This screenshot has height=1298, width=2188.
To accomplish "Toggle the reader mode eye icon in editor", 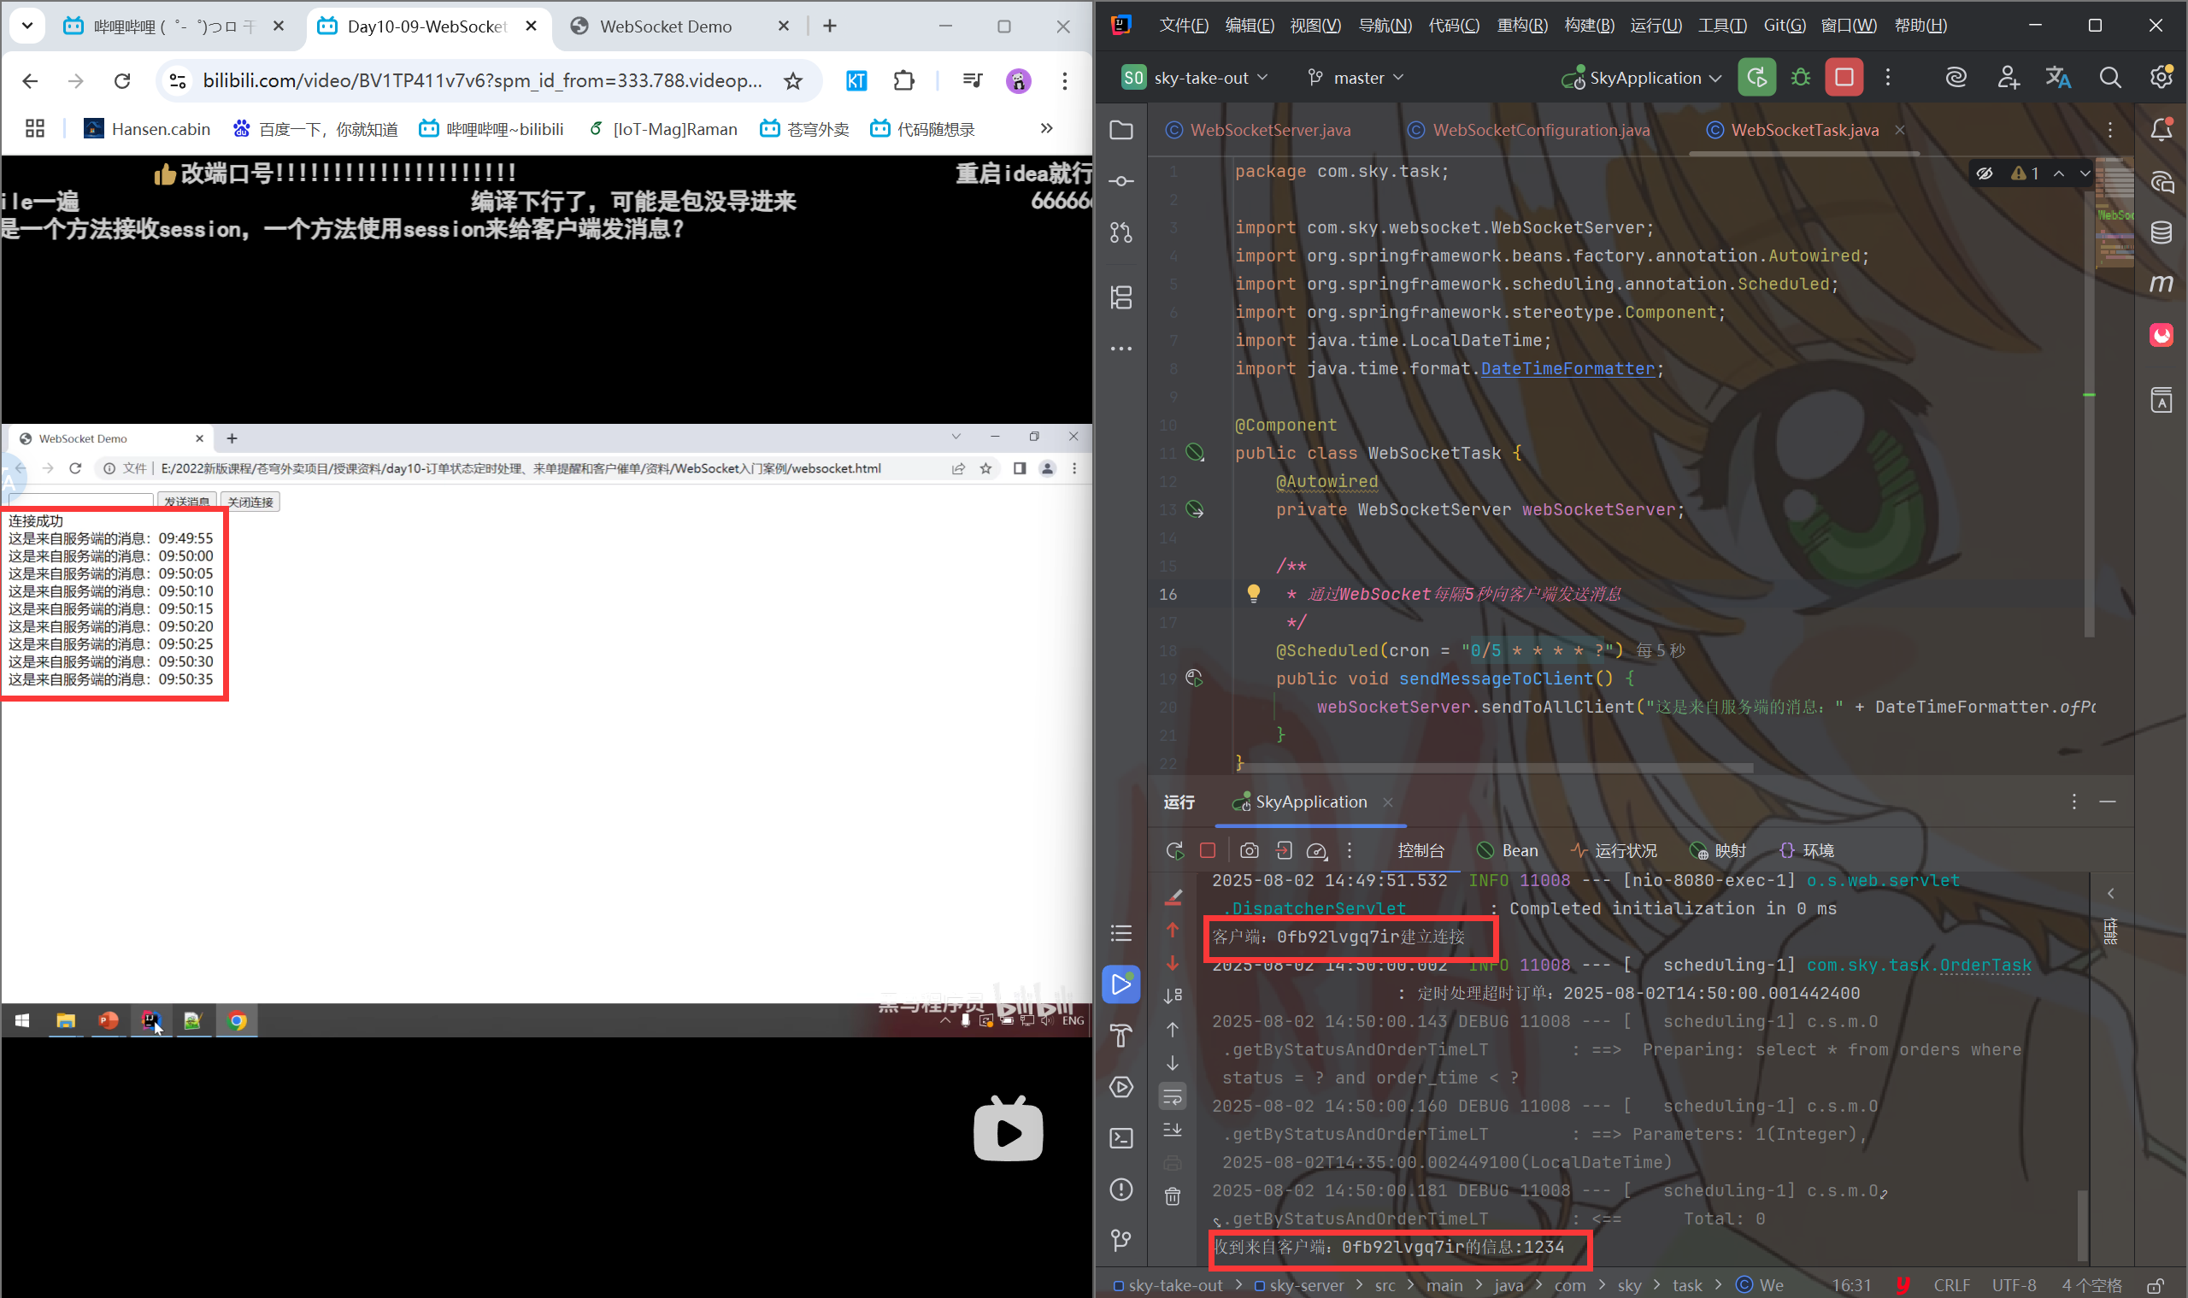I will click(1985, 173).
